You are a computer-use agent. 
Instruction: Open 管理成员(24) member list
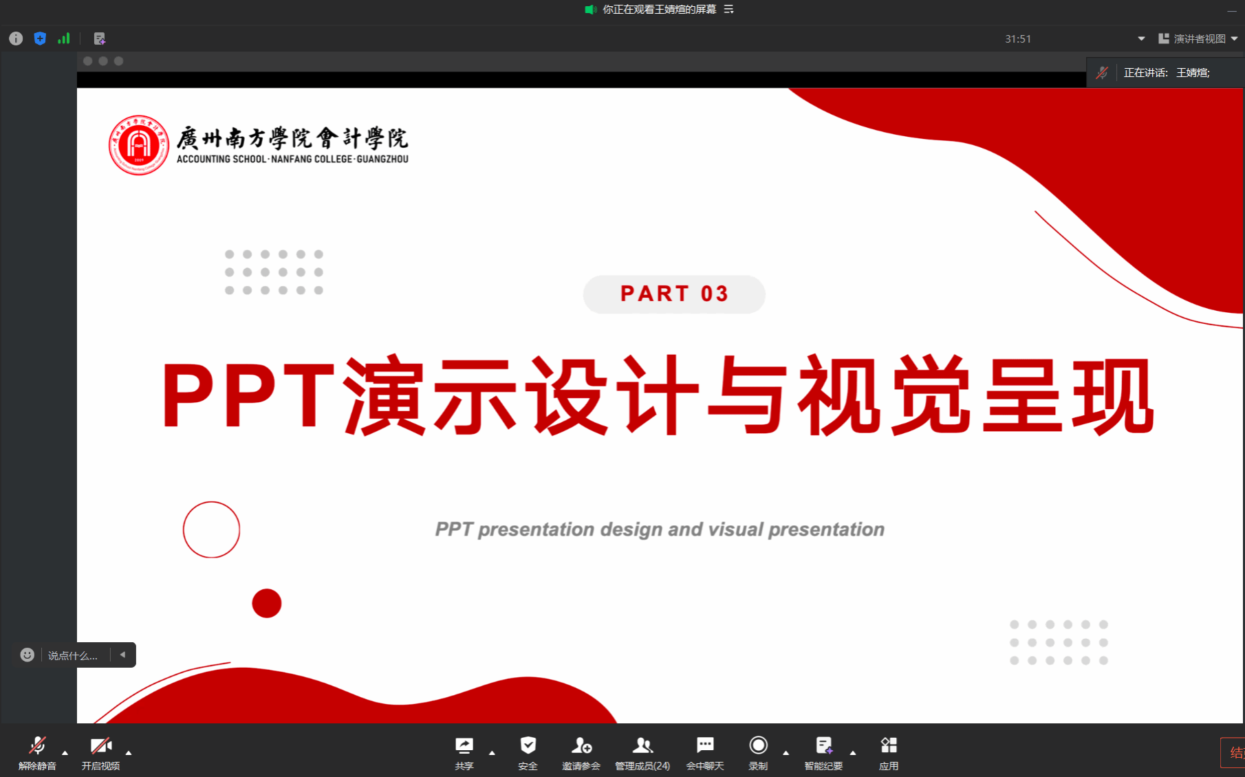pyautogui.click(x=642, y=753)
